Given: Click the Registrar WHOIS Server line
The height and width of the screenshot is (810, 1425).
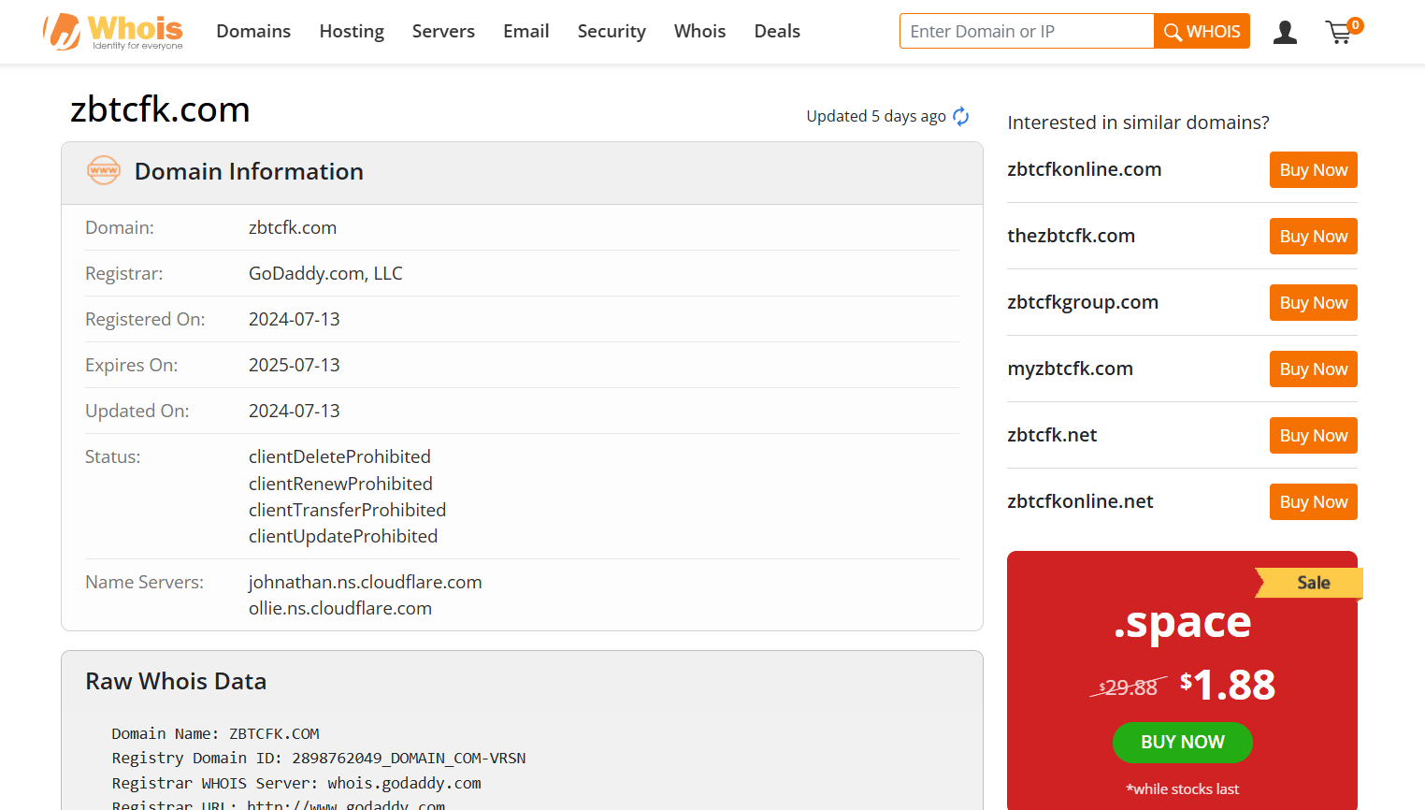Looking at the screenshot, I should pyautogui.click(x=296, y=783).
